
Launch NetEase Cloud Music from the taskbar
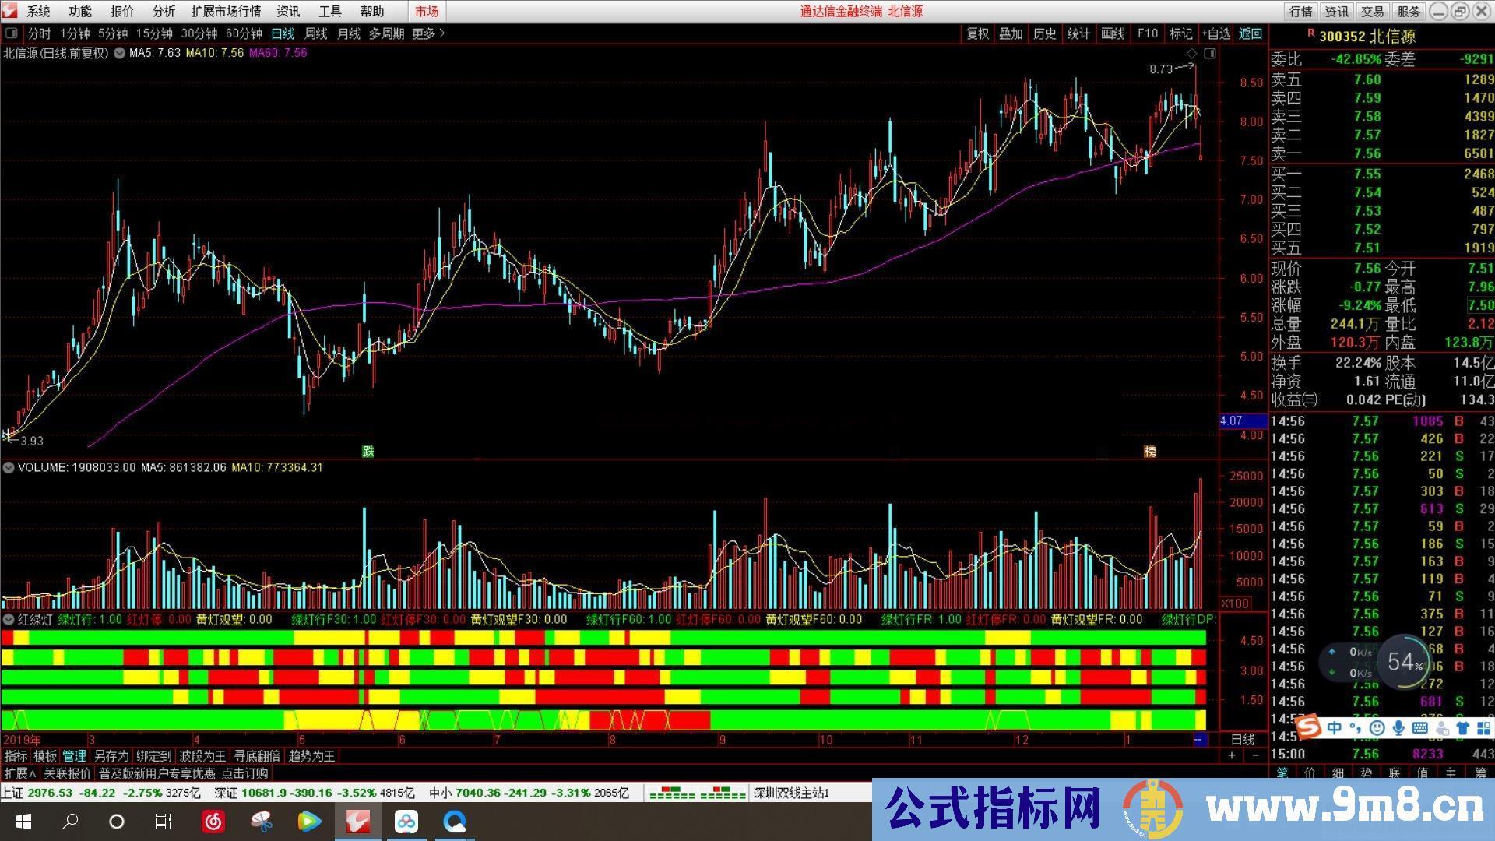tap(213, 821)
